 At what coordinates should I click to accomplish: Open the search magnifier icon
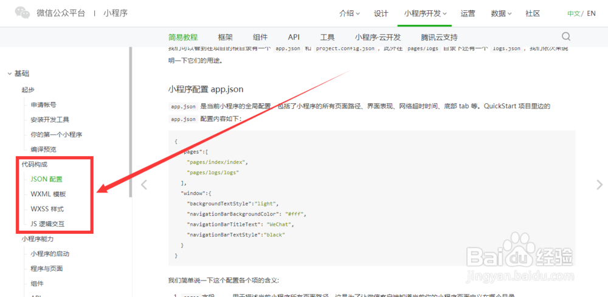566,36
